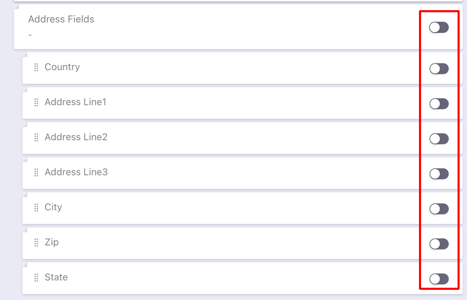Click the State field label

click(56, 277)
